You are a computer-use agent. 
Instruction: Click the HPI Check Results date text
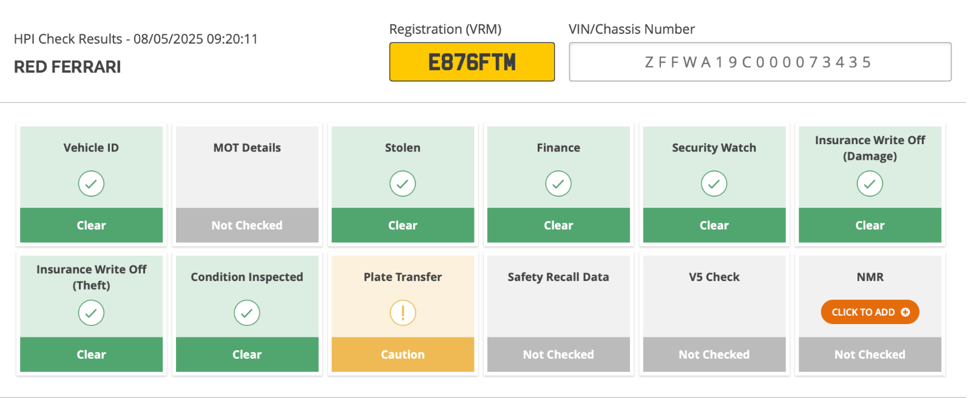pyautogui.click(x=136, y=39)
